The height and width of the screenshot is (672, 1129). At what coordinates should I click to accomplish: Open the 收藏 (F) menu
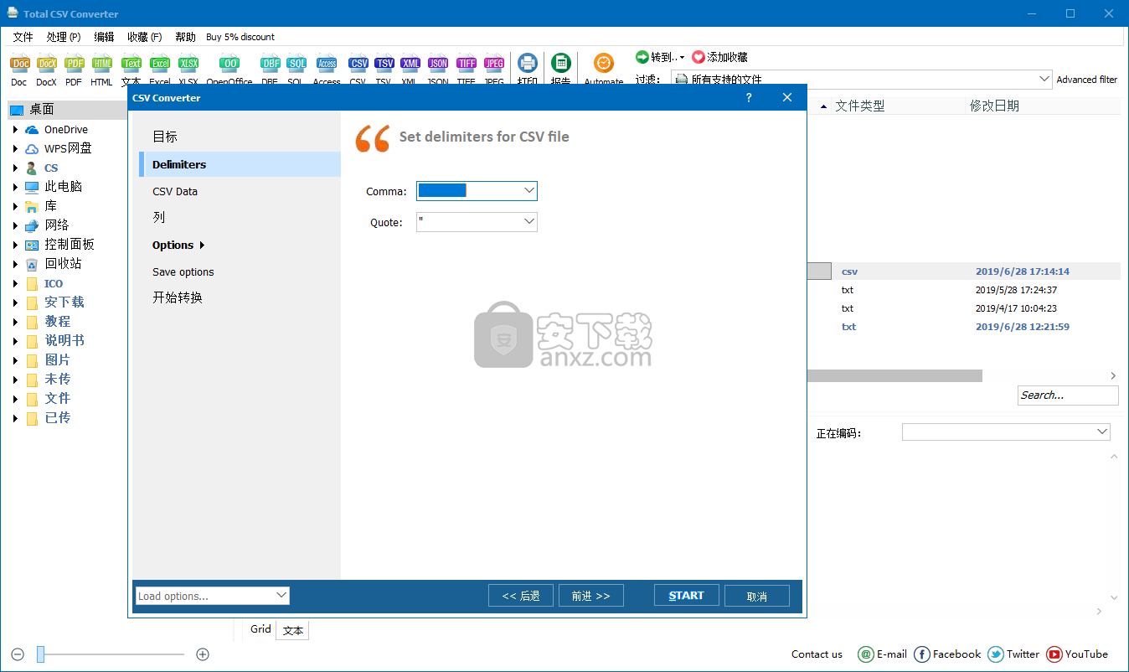click(145, 37)
